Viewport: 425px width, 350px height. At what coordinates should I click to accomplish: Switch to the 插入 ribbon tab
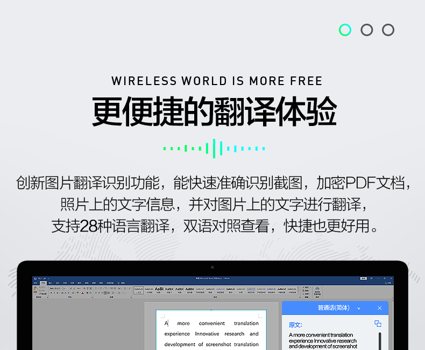(x=50, y=283)
